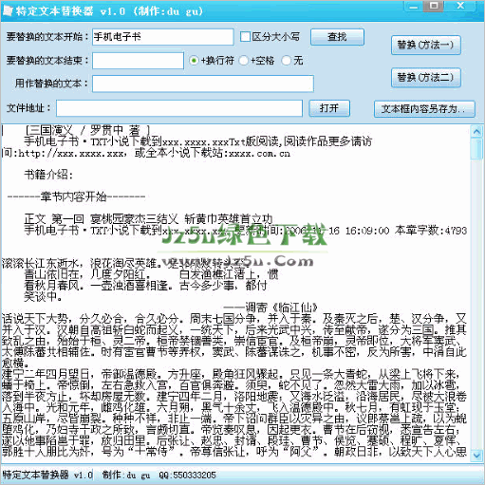Click the line starting 郭胜十人朋比为奸
Image resolution: width=485 pixels, height=485 pixels.
point(234,452)
